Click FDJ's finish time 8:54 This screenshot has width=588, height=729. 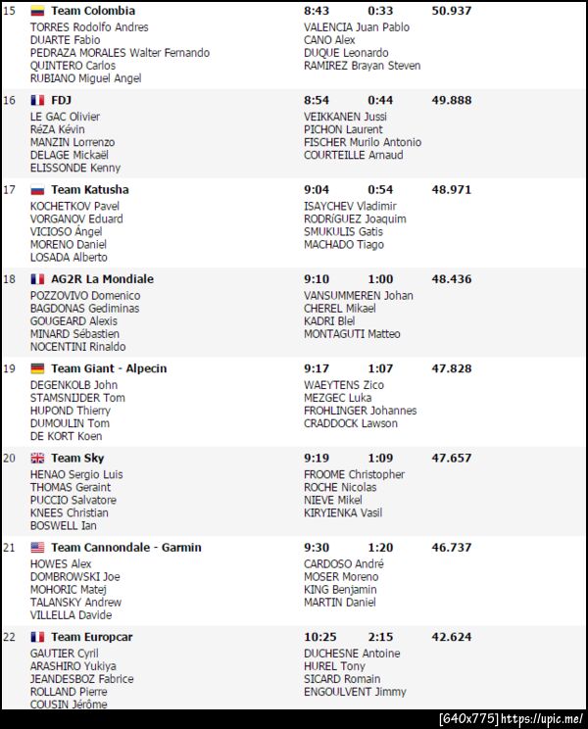click(x=317, y=100)
